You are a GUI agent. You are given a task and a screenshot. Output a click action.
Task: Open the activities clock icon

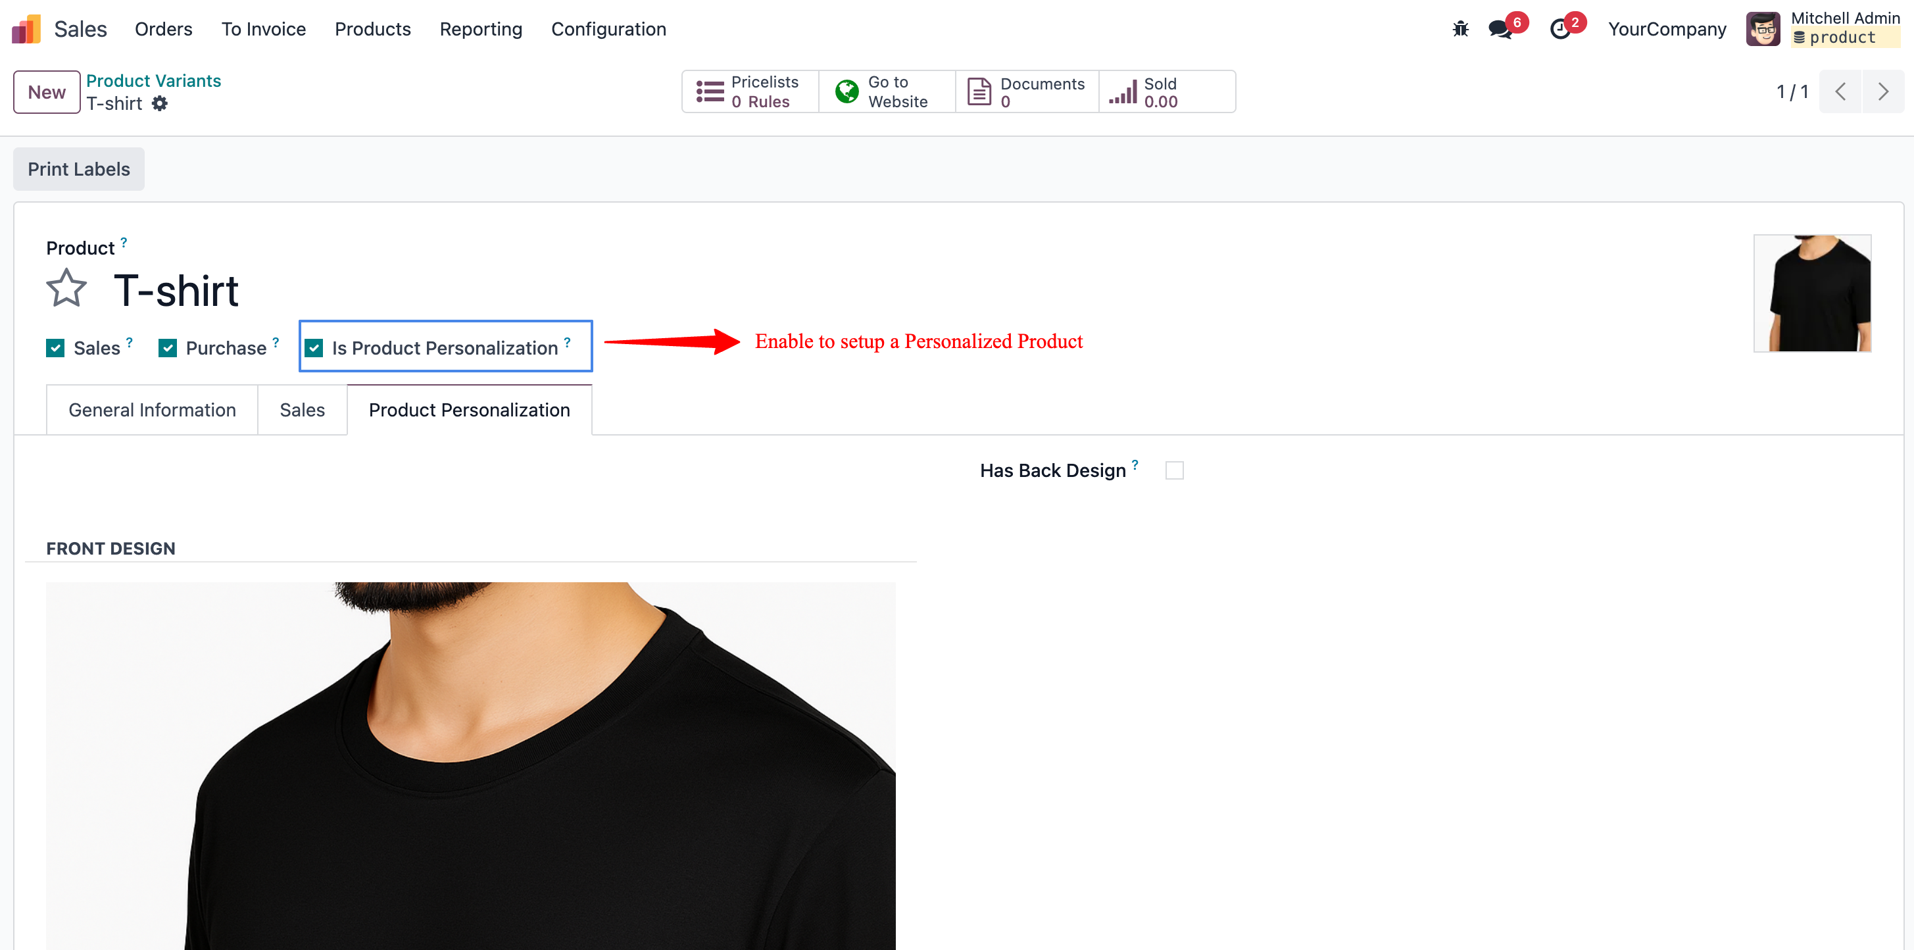coord(1559,29)
